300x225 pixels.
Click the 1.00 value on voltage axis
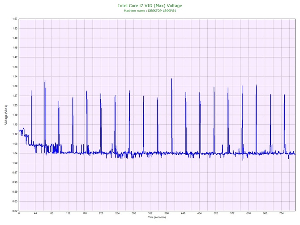click(15, 163)
